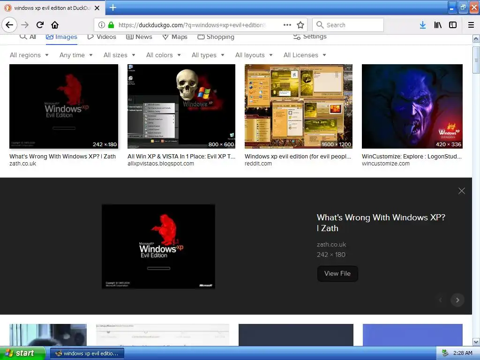Click the green padlock security icon
Viewport: 480px width, 360px height.
[x=111, y=25]
